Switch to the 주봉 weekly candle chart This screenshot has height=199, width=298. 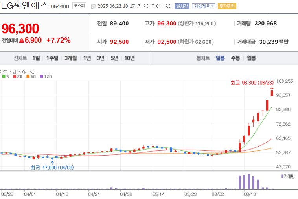(x=235, y=58)
